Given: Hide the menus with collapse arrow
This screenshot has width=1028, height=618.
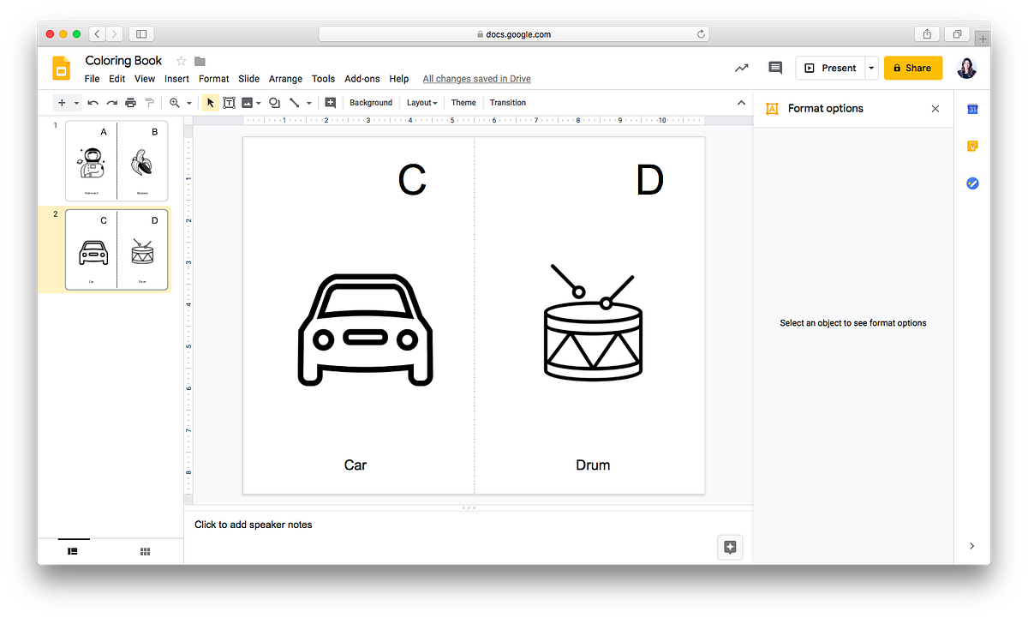Looking at the screenshot, I should 741,103.
